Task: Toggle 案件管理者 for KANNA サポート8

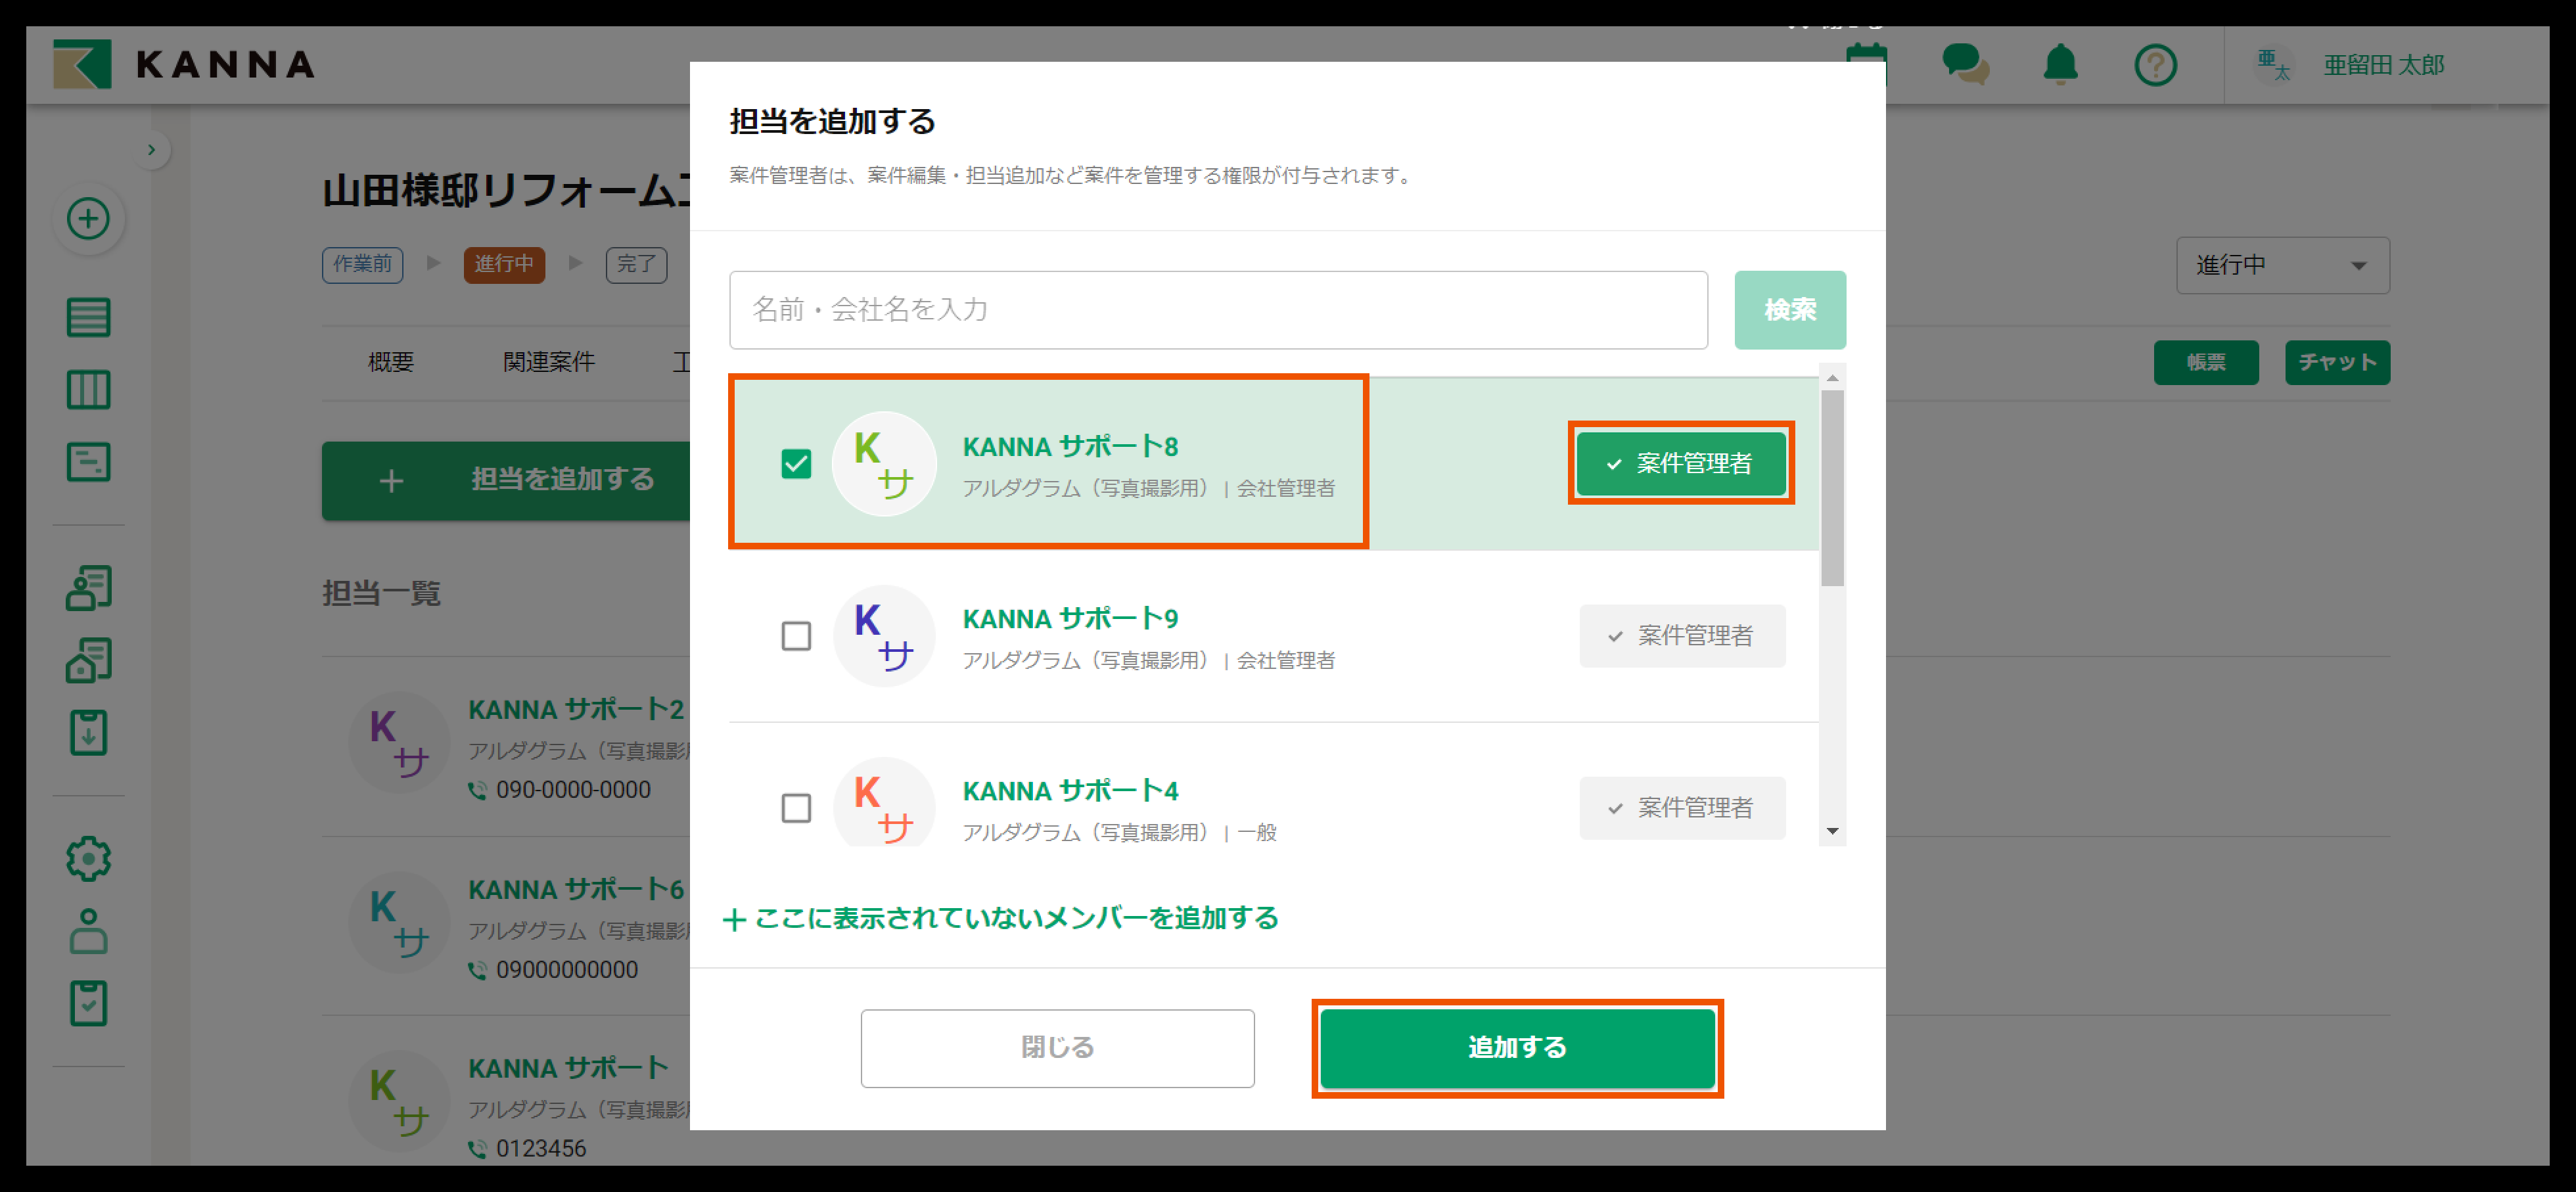Action: [1681, 463]
